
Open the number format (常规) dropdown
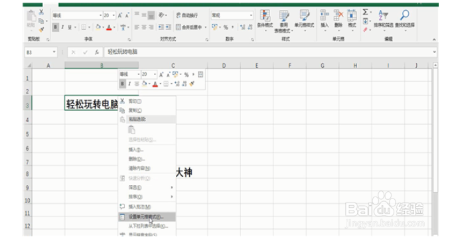pyautogui.click(x=251, y=15)
